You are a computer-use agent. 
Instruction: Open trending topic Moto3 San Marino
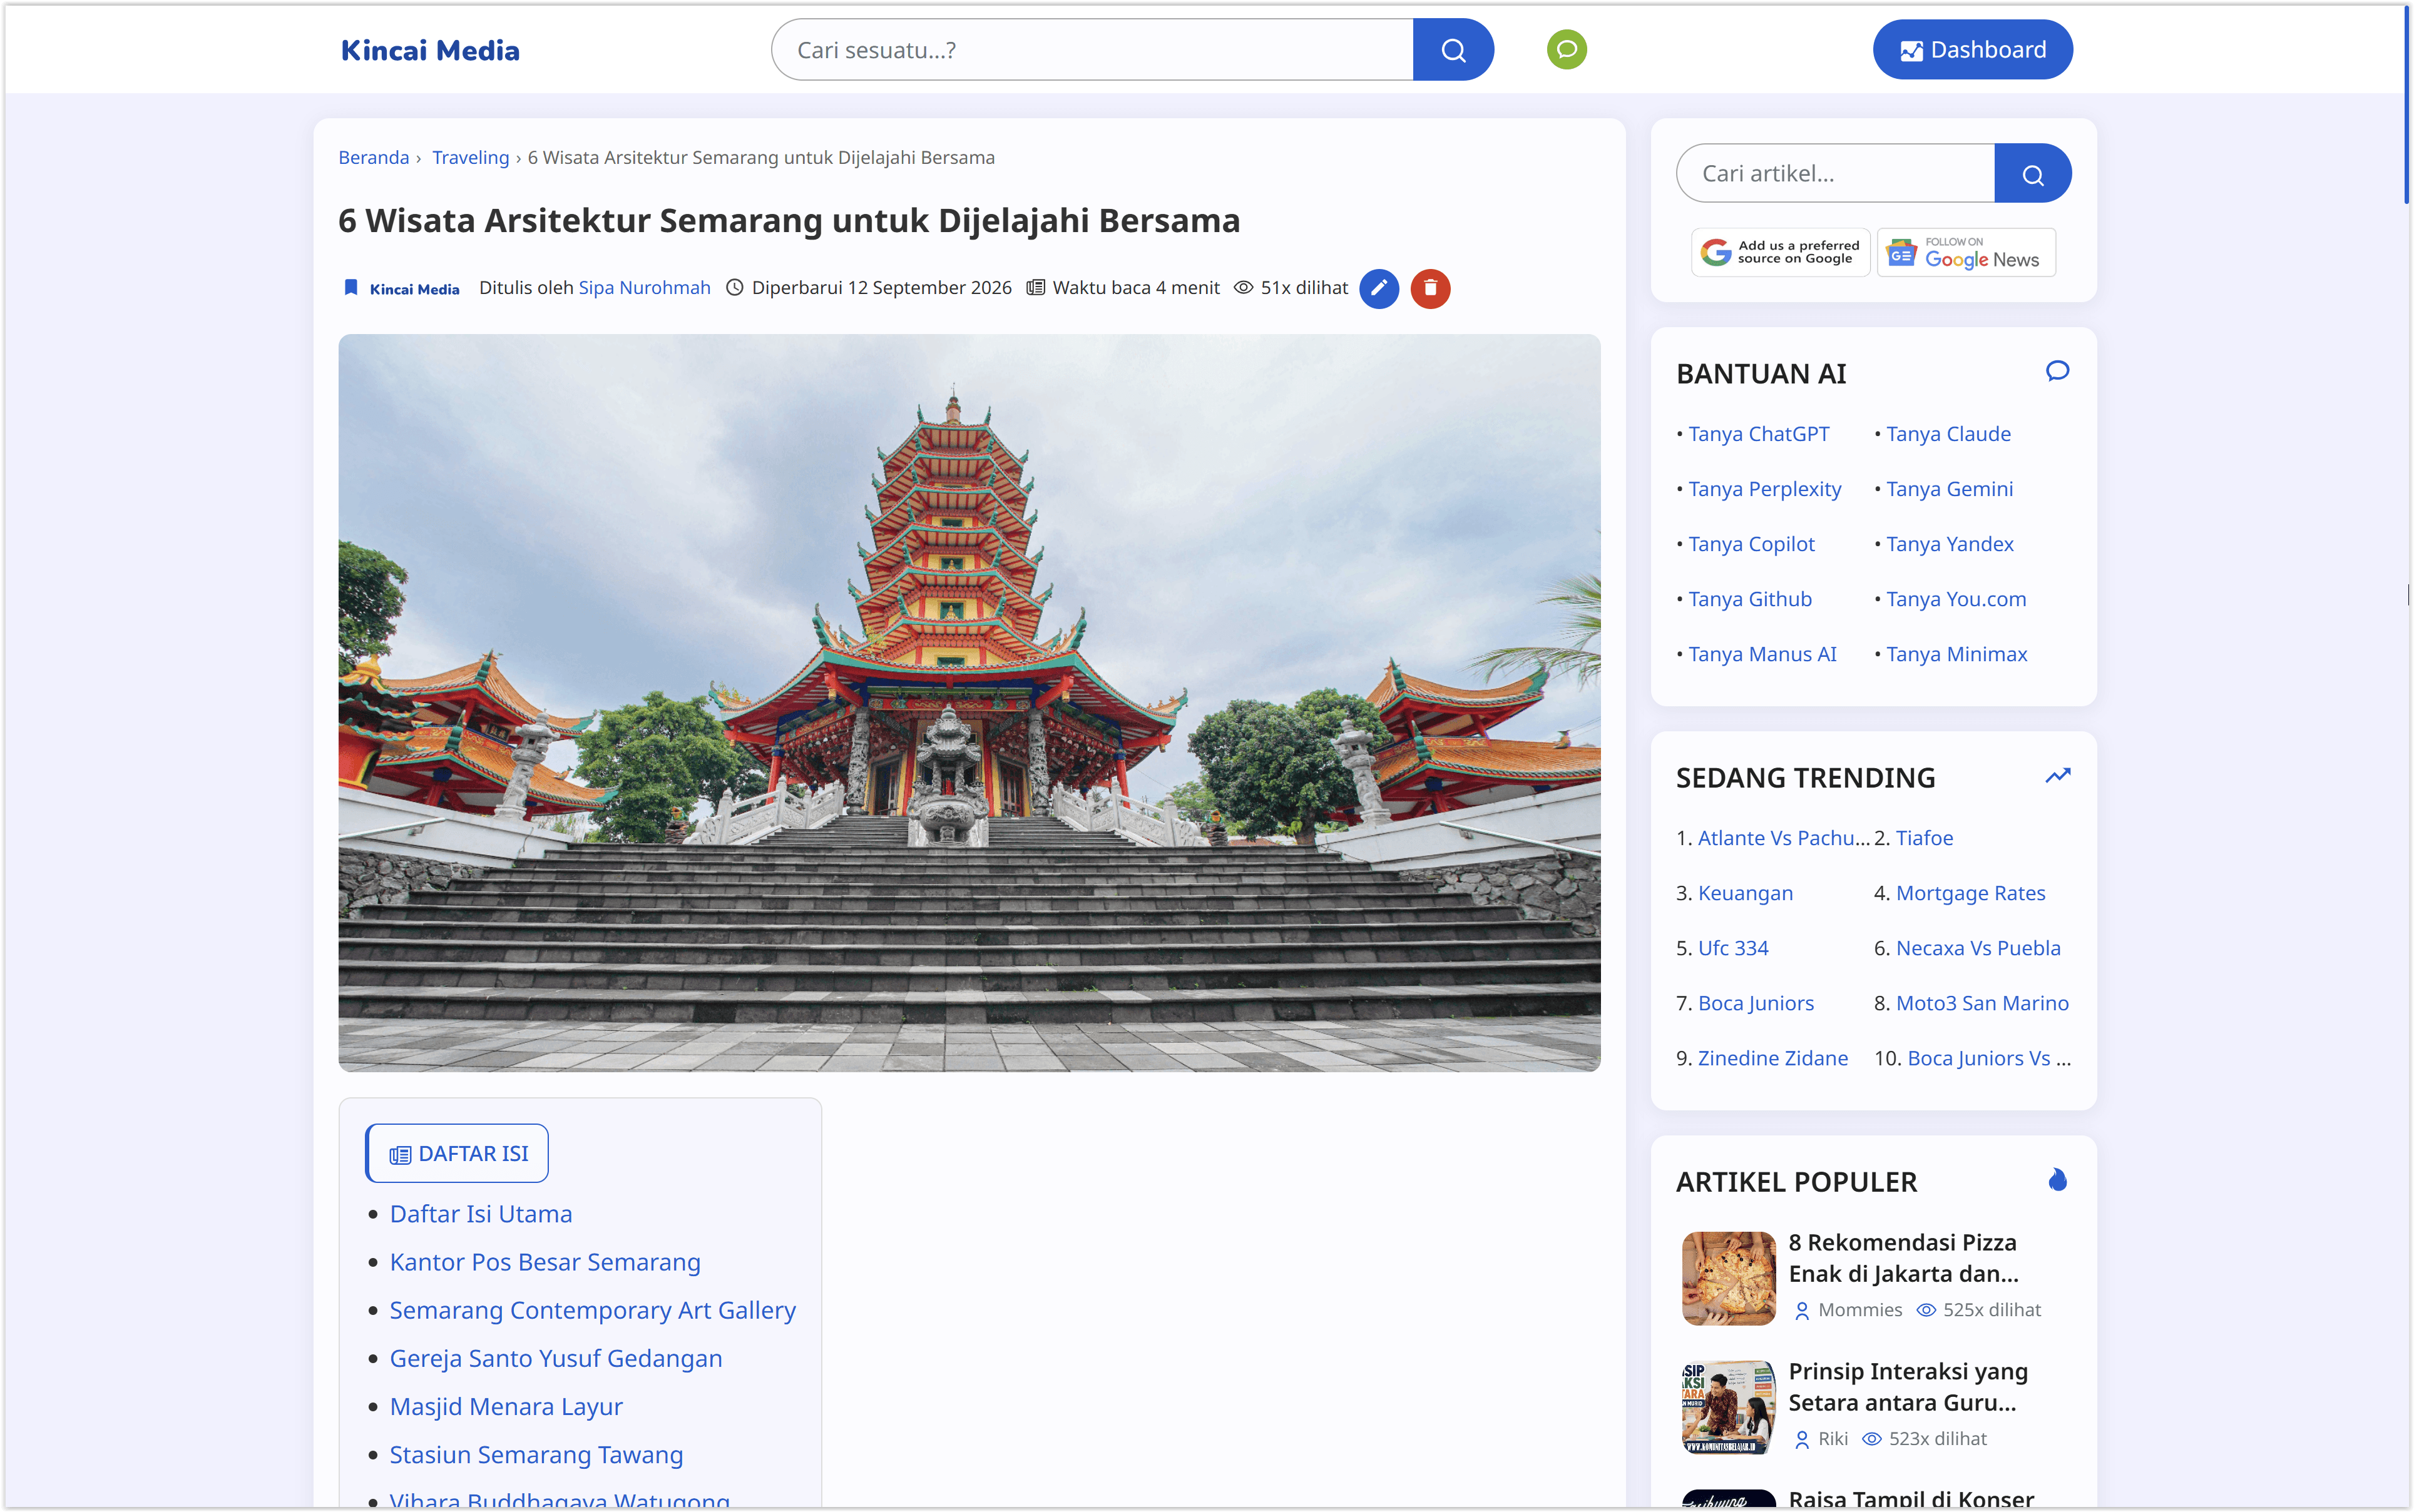coord(1982,1003)
